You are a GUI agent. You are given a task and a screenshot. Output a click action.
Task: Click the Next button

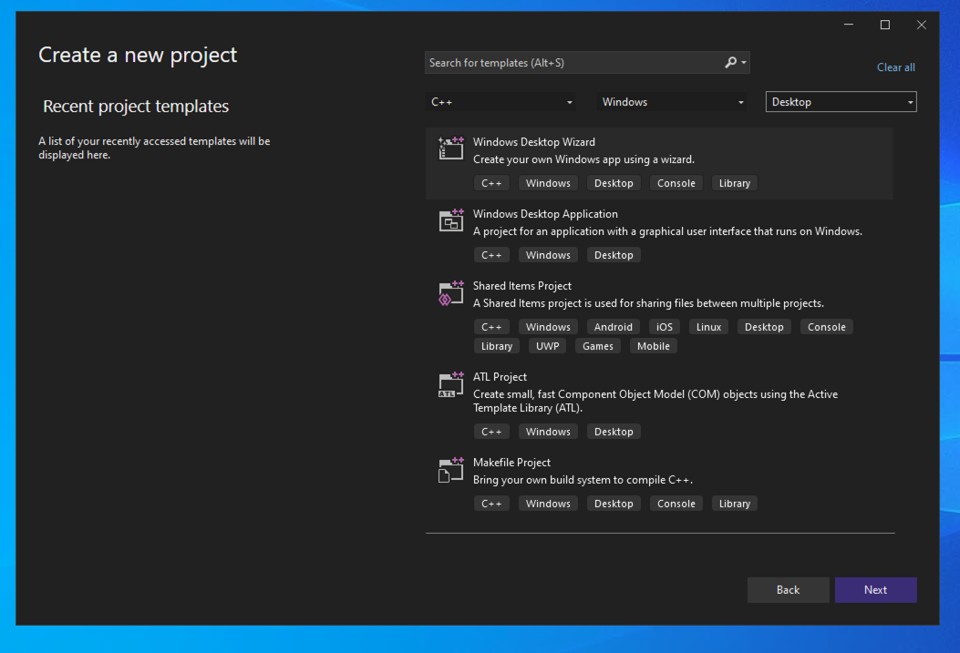(x=875, y=590)
